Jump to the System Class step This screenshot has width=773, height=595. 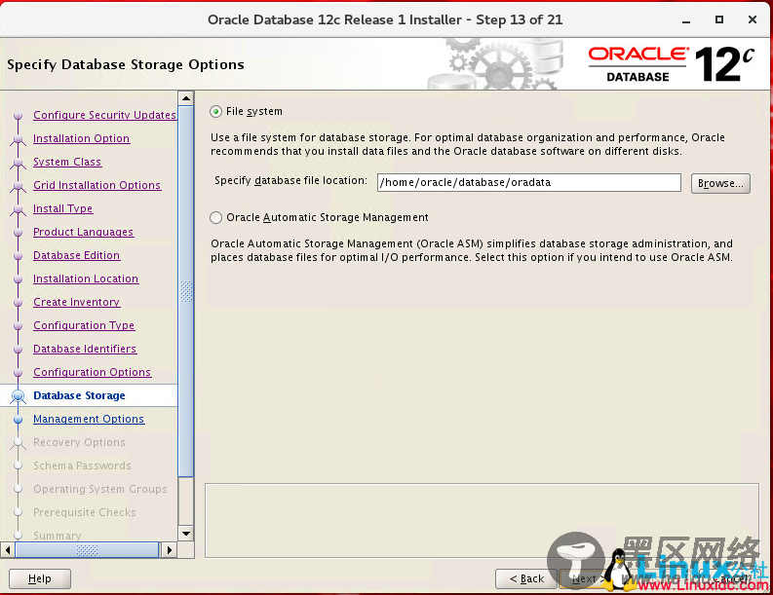[x=67, y=162]
